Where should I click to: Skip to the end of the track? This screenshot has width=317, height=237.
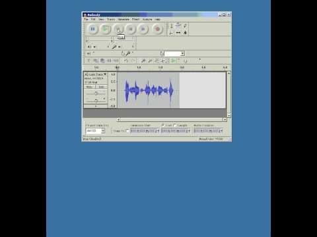(143, 29)
